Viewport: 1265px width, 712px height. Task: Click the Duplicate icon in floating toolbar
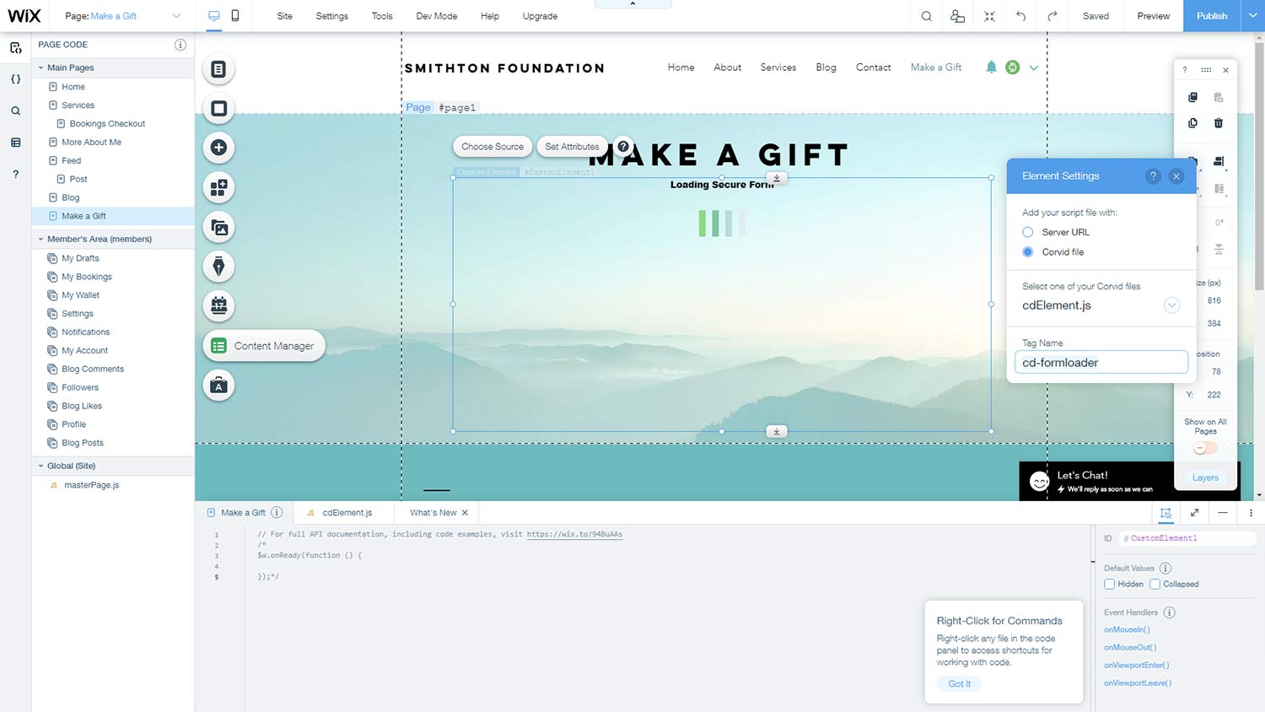[x=1192, y=123]
